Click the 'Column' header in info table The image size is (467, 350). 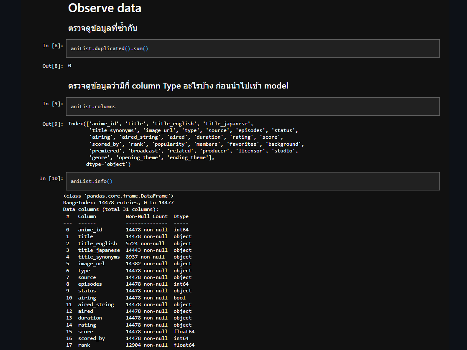pyautogui.click(x=87, y=216)
